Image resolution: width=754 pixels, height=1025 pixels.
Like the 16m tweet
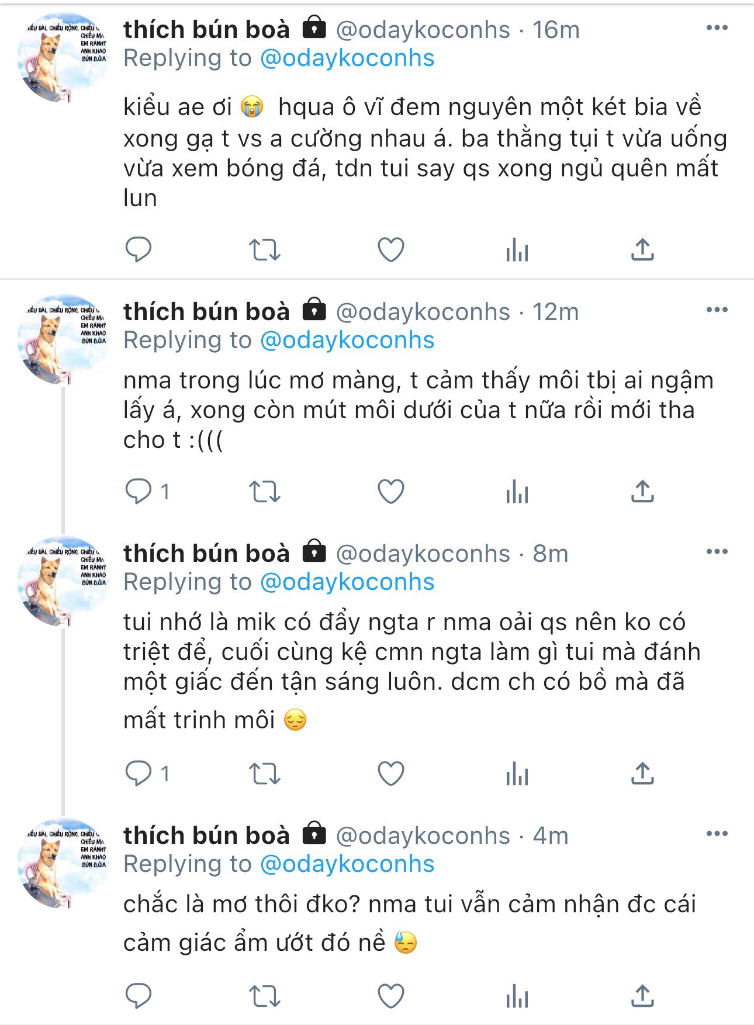pos(391,250)
